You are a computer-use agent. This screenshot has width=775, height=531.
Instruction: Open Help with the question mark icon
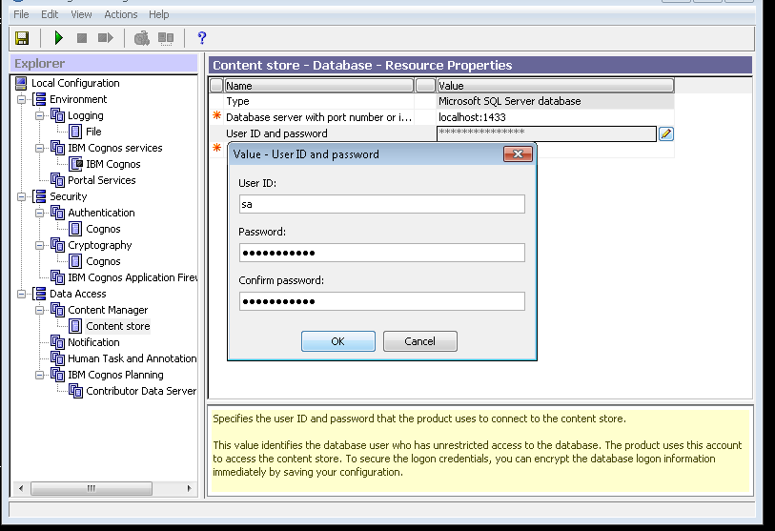[x=202, y=38]
